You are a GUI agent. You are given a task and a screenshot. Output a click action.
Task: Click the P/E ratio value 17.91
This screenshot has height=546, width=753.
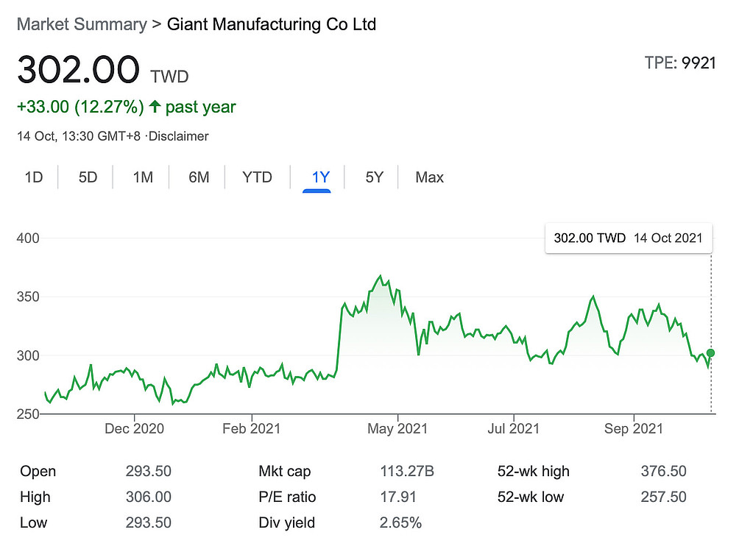(398, 497)
